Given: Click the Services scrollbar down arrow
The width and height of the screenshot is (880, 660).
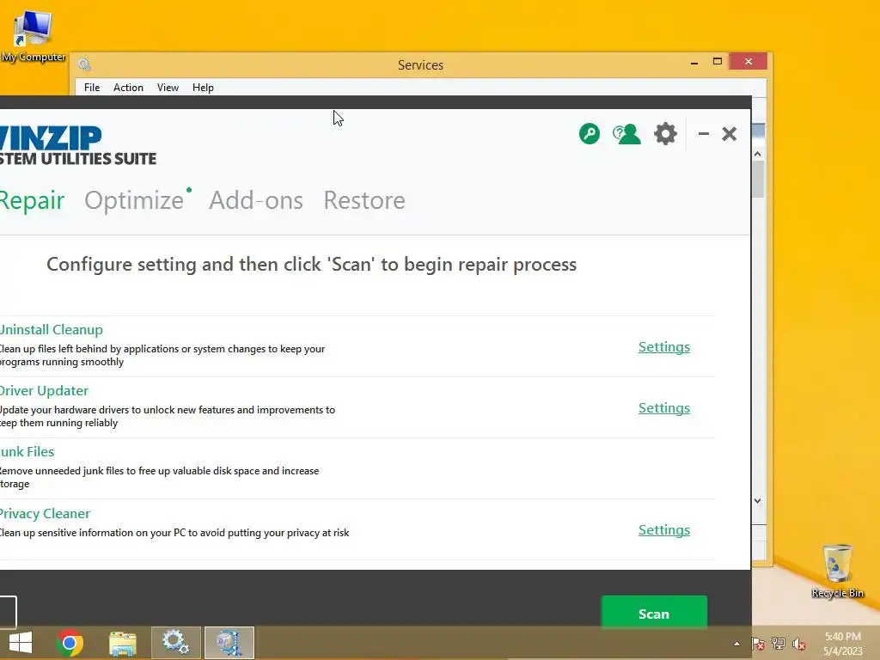Looking at the screenshot, I should [758, 501].
